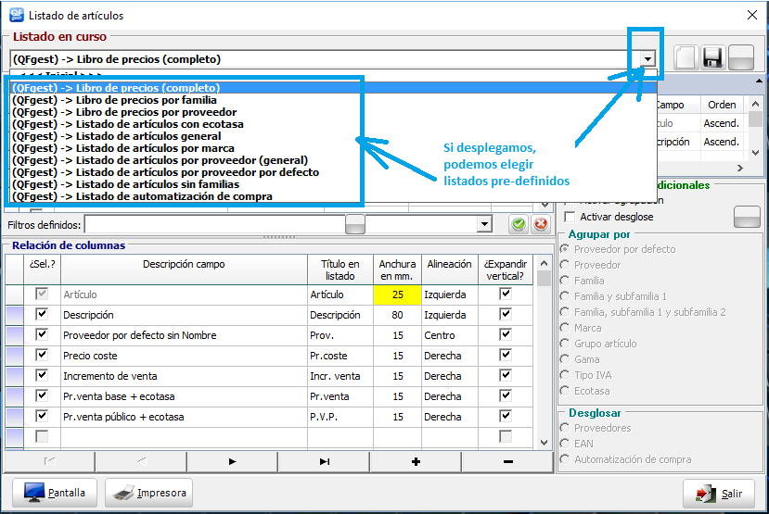This screenshot has width=769, height=514.
Task: Remove column row with minus button
Action: pos(507,461)
